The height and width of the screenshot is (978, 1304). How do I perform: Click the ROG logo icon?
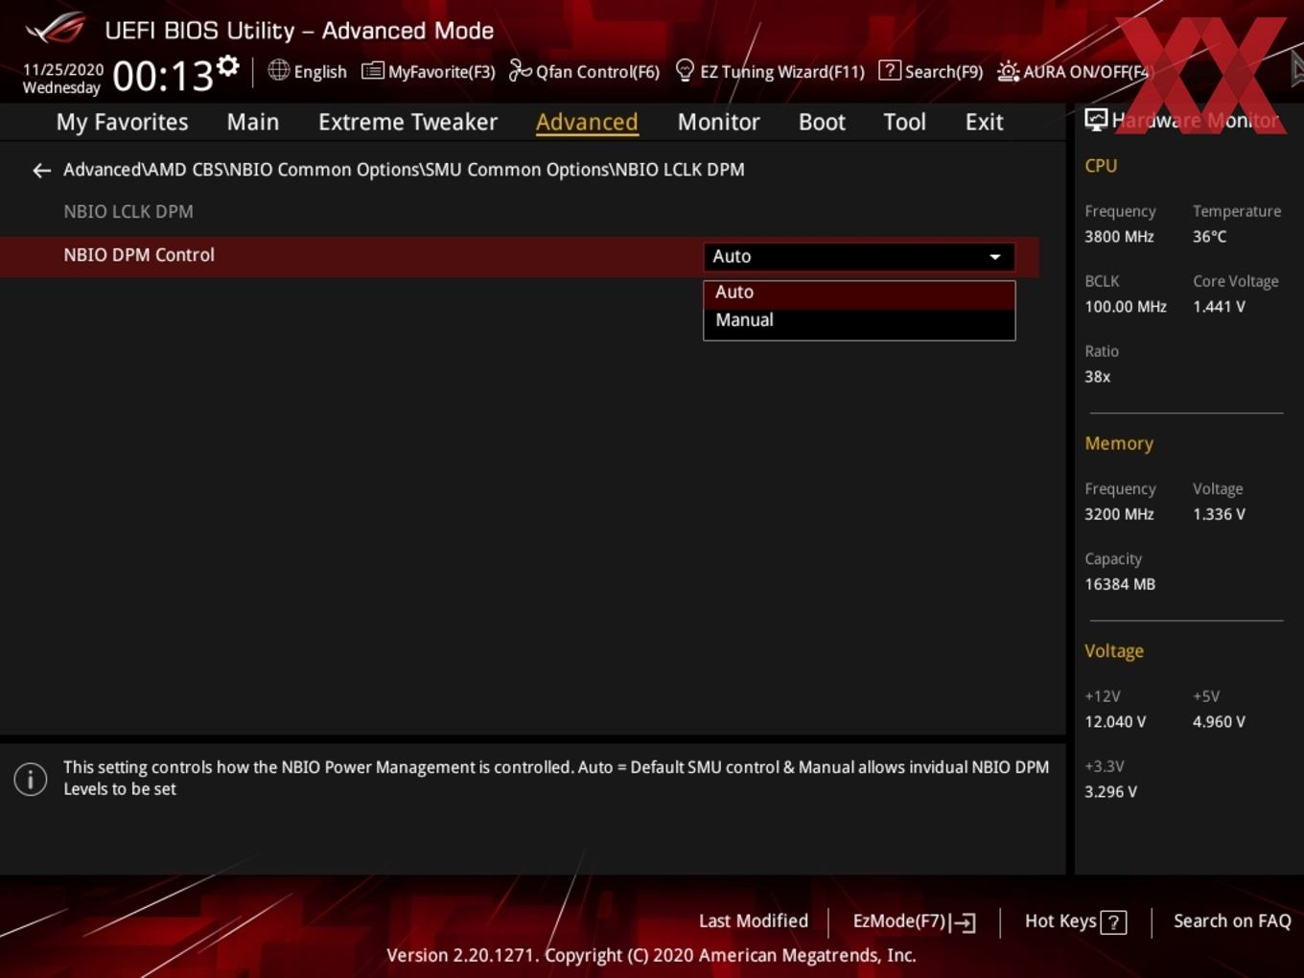pyautogui.click(x=56, y=29)
